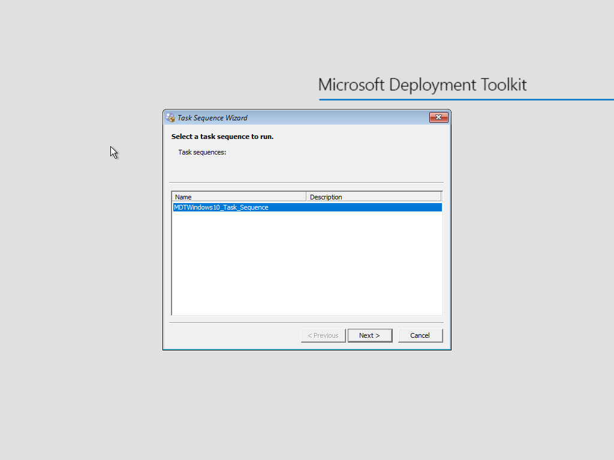Close the Task Sequence Wizard dialog

(x=438, y=117)
